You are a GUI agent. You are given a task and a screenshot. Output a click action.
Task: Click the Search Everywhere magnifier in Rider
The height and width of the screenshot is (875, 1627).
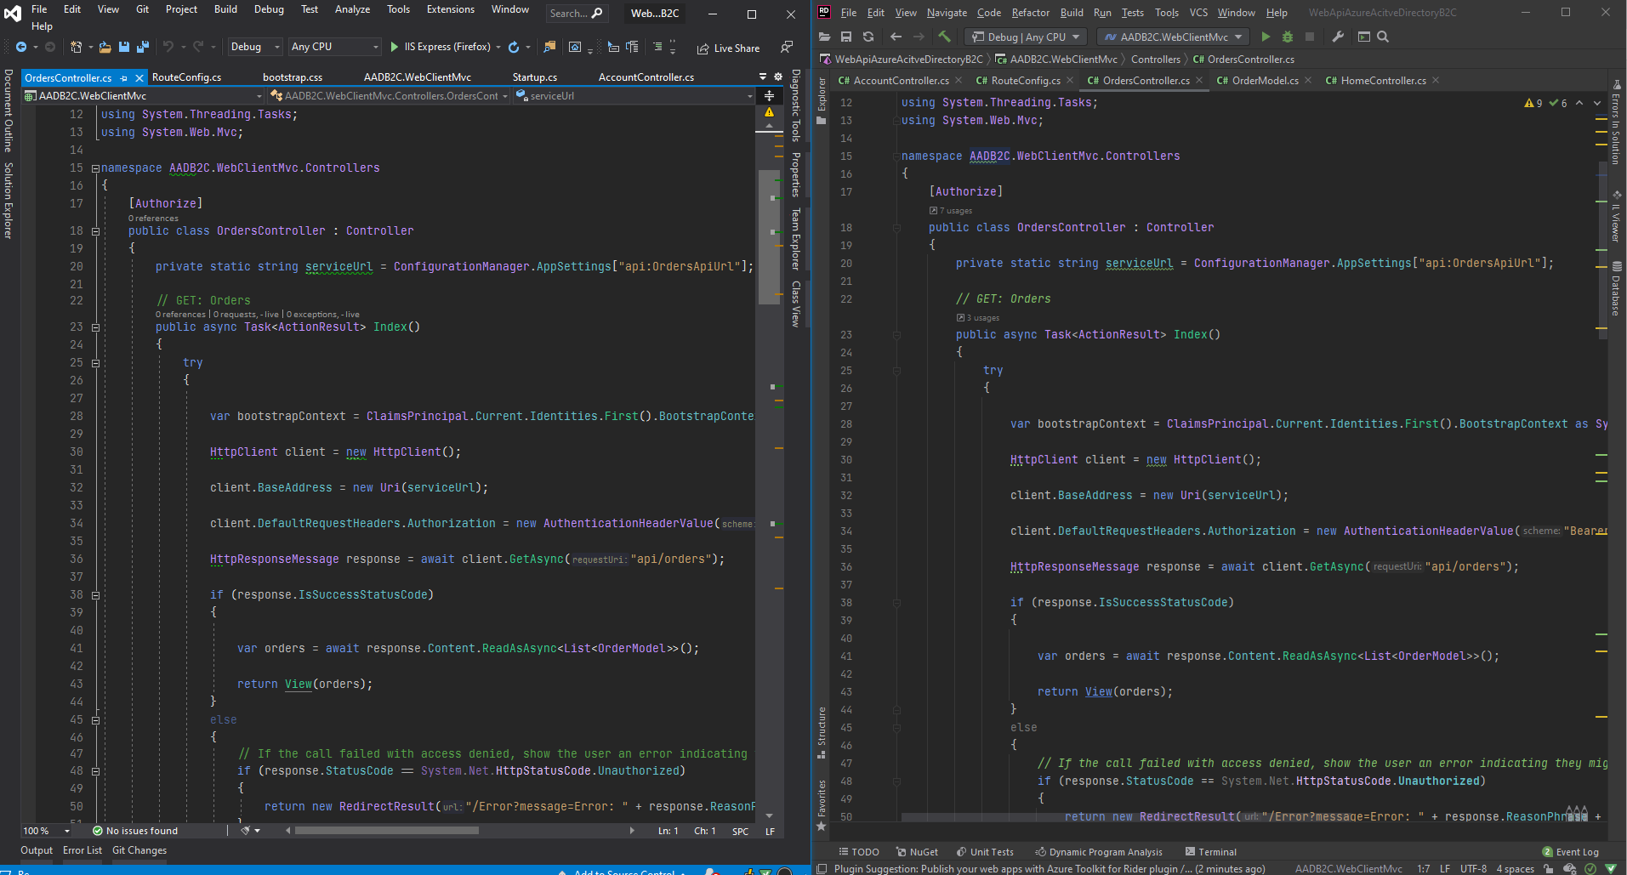click(1383, 37)
